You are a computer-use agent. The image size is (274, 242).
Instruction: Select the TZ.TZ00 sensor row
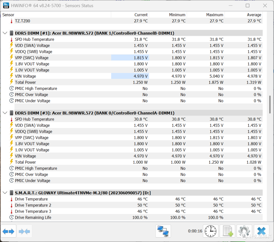click(135, 21)
